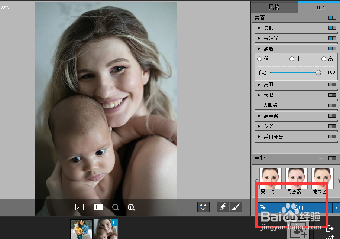340x239 pixels.
Task: Enable the 美妆 section switch
Action: coord(332,158)
